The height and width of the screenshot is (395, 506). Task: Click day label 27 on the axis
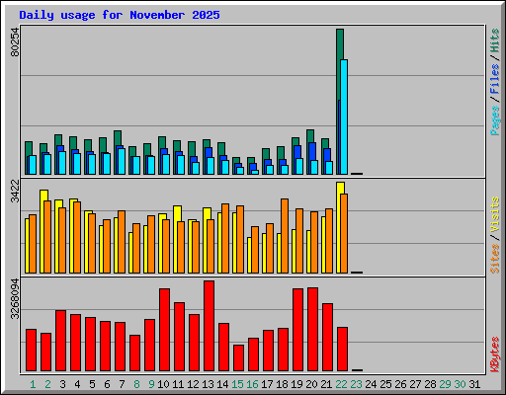[415, 384]
